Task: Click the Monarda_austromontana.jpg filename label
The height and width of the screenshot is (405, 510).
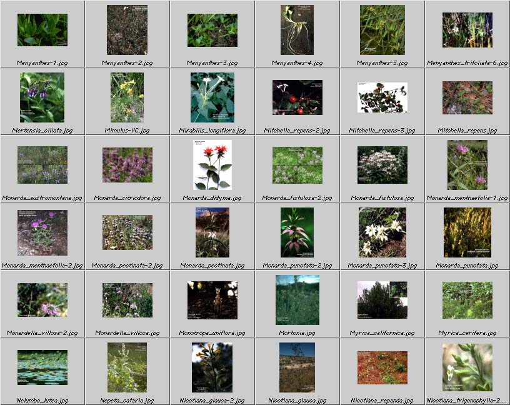Action: point(42,198)
